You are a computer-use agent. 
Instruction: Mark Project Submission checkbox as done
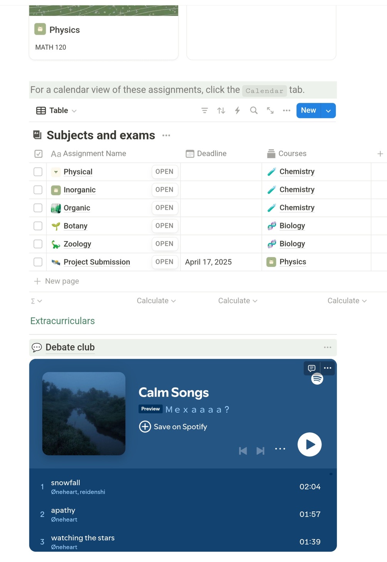[38, 262]
